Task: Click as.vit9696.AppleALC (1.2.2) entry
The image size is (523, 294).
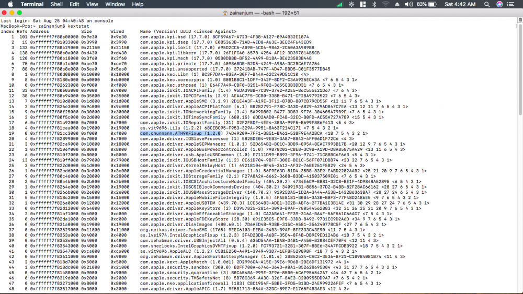Action: tap(248, 251)
